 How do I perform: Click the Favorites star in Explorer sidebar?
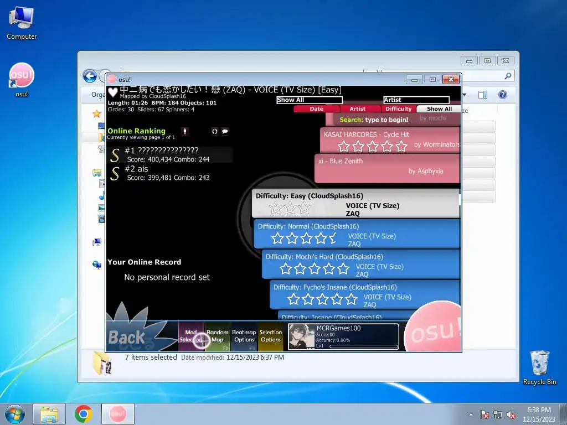click(x=96, y=114)
